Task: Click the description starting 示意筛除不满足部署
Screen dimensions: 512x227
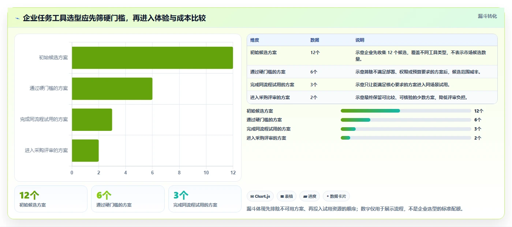Action: (x=418, y=72)
